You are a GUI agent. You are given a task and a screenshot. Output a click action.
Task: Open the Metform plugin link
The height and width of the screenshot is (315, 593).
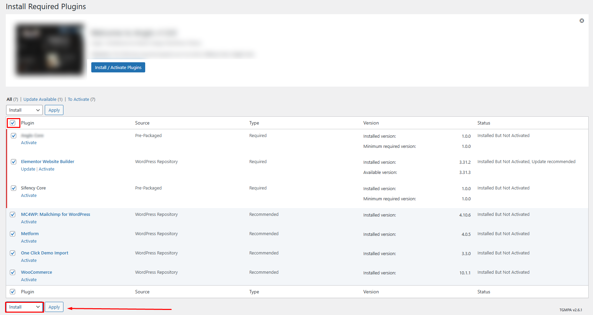pos(30,234)
